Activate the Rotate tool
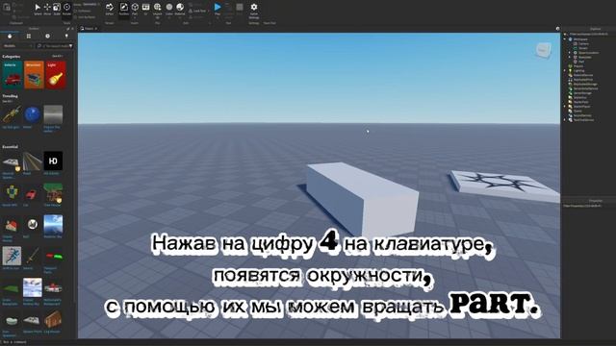 [66, 9]
